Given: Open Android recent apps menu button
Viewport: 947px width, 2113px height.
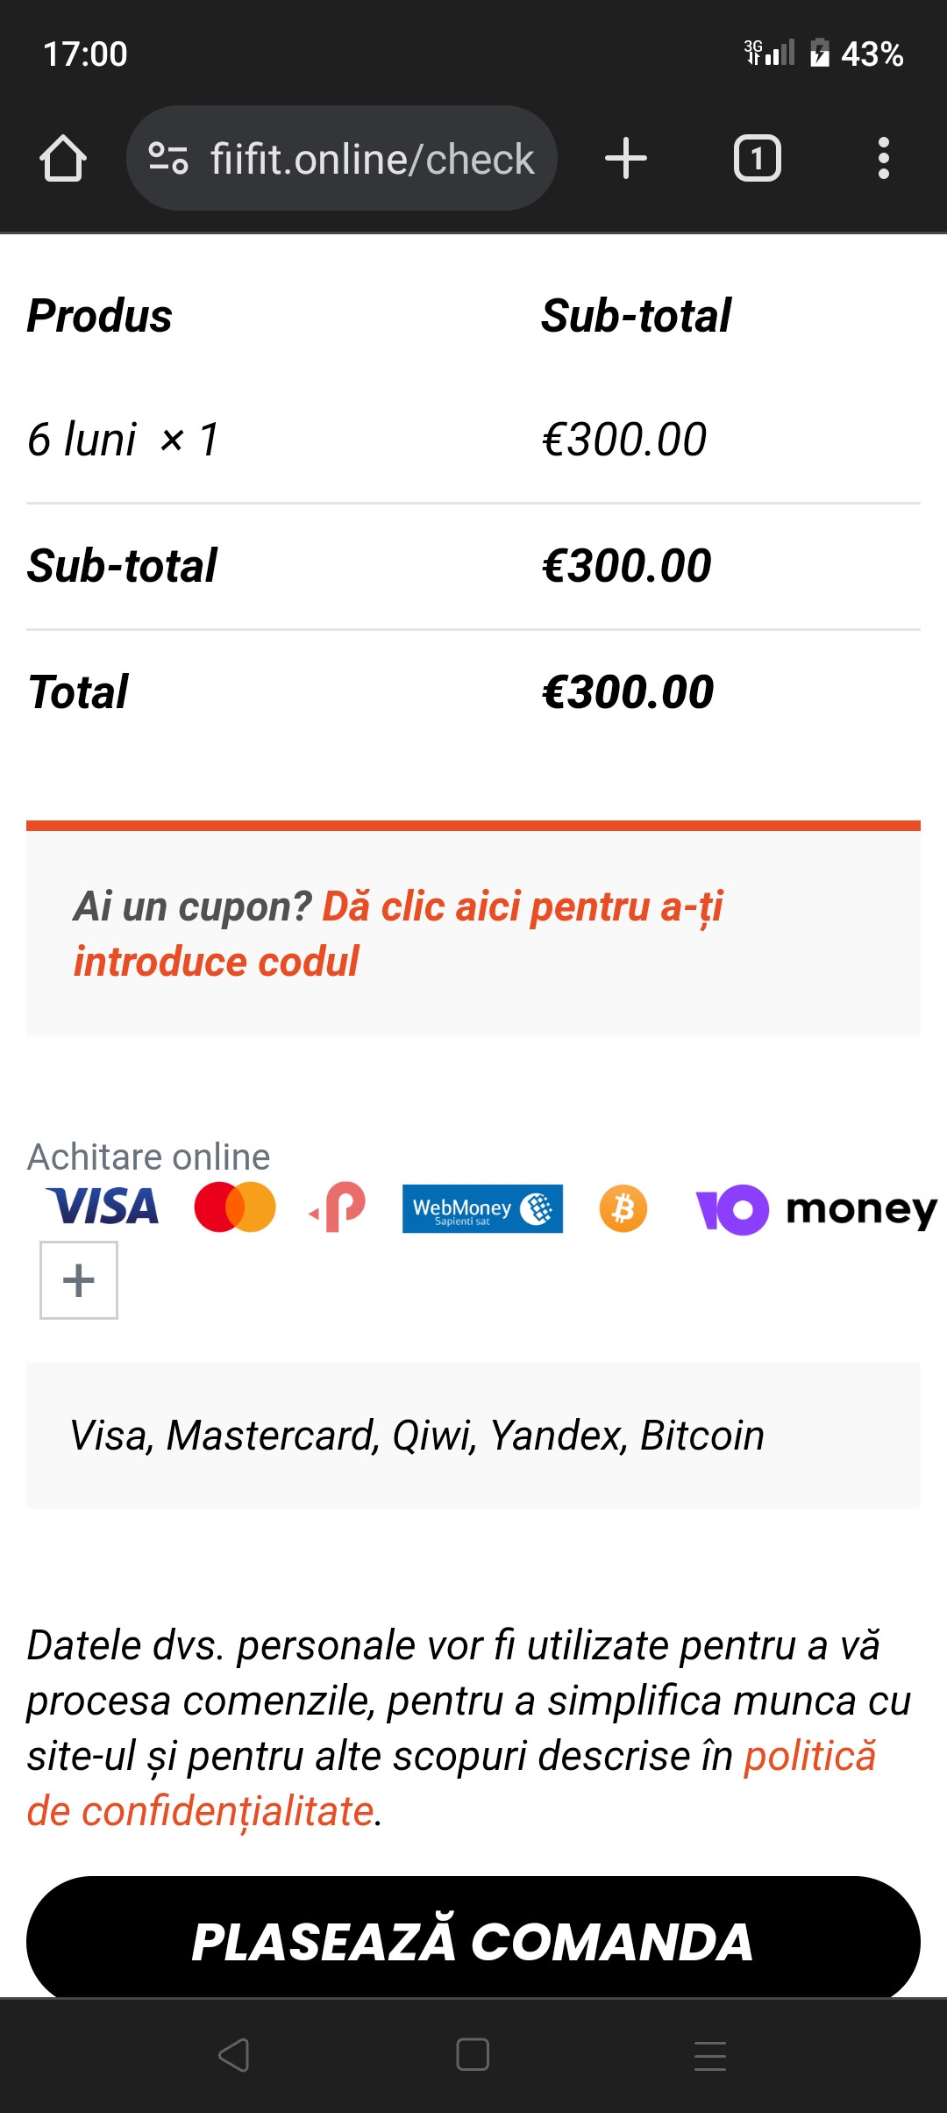Looking at the screenshot, I should pyautogui.click(x=709, y=2055).
